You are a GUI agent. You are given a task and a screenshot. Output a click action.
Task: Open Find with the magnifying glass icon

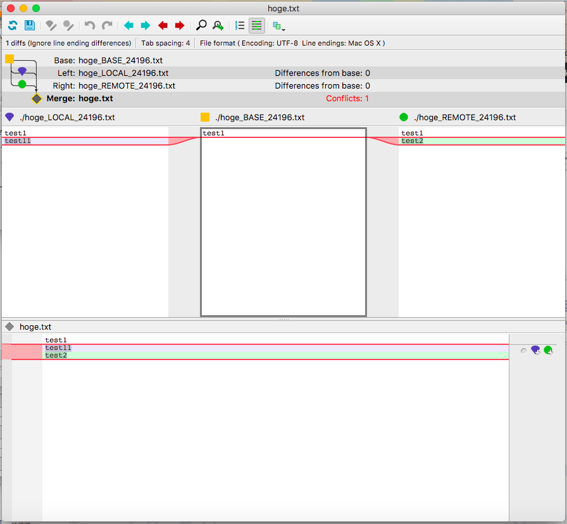click(201, 25)
